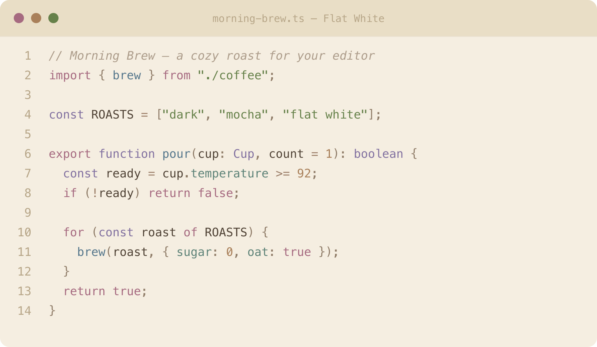The image size is (597, 347).
Task: Click 'return' on line 13
Action: (x=84, y=291)
